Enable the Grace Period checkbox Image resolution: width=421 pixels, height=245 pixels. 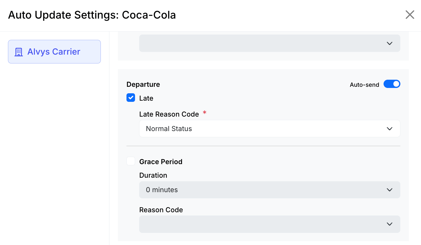[131, 161]
